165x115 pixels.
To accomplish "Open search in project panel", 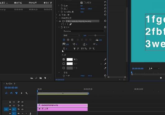I will tap(36, 78).
